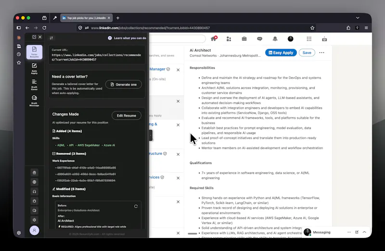385x251 pixels.
Task: Close the Top job picks tab
Action: click(x=109, y=18)
